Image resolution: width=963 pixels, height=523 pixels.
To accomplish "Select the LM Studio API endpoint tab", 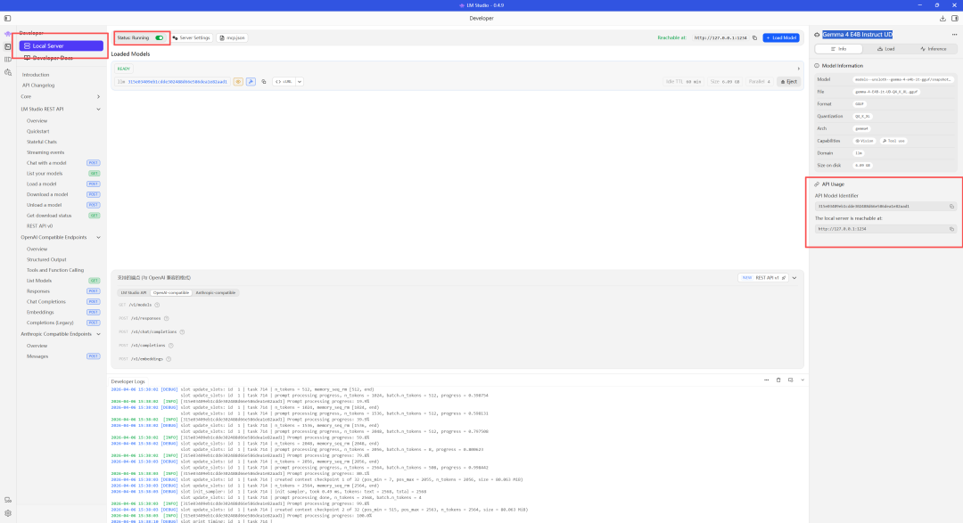I will click(x=133, y=293).
